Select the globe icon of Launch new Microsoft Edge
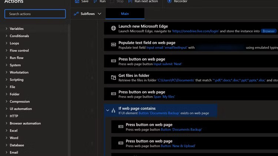Screen dimensions: 278x156 point(113,28)
